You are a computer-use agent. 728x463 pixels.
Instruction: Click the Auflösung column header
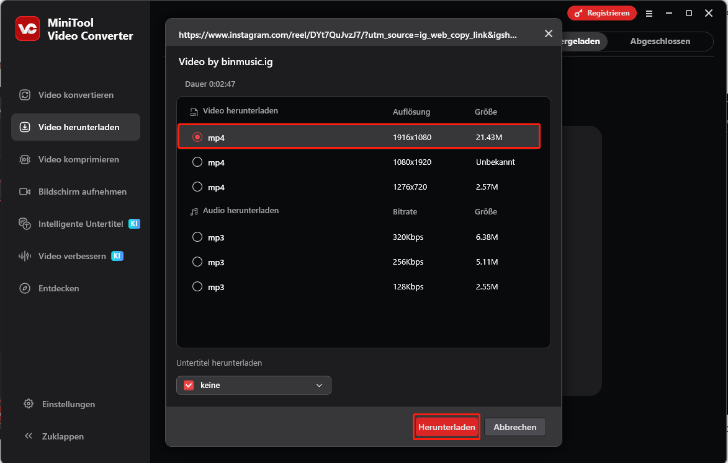(411, 112)
